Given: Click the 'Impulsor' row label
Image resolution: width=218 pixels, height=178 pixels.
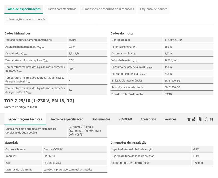Looking at the screenshot, I should click(11, 156).
